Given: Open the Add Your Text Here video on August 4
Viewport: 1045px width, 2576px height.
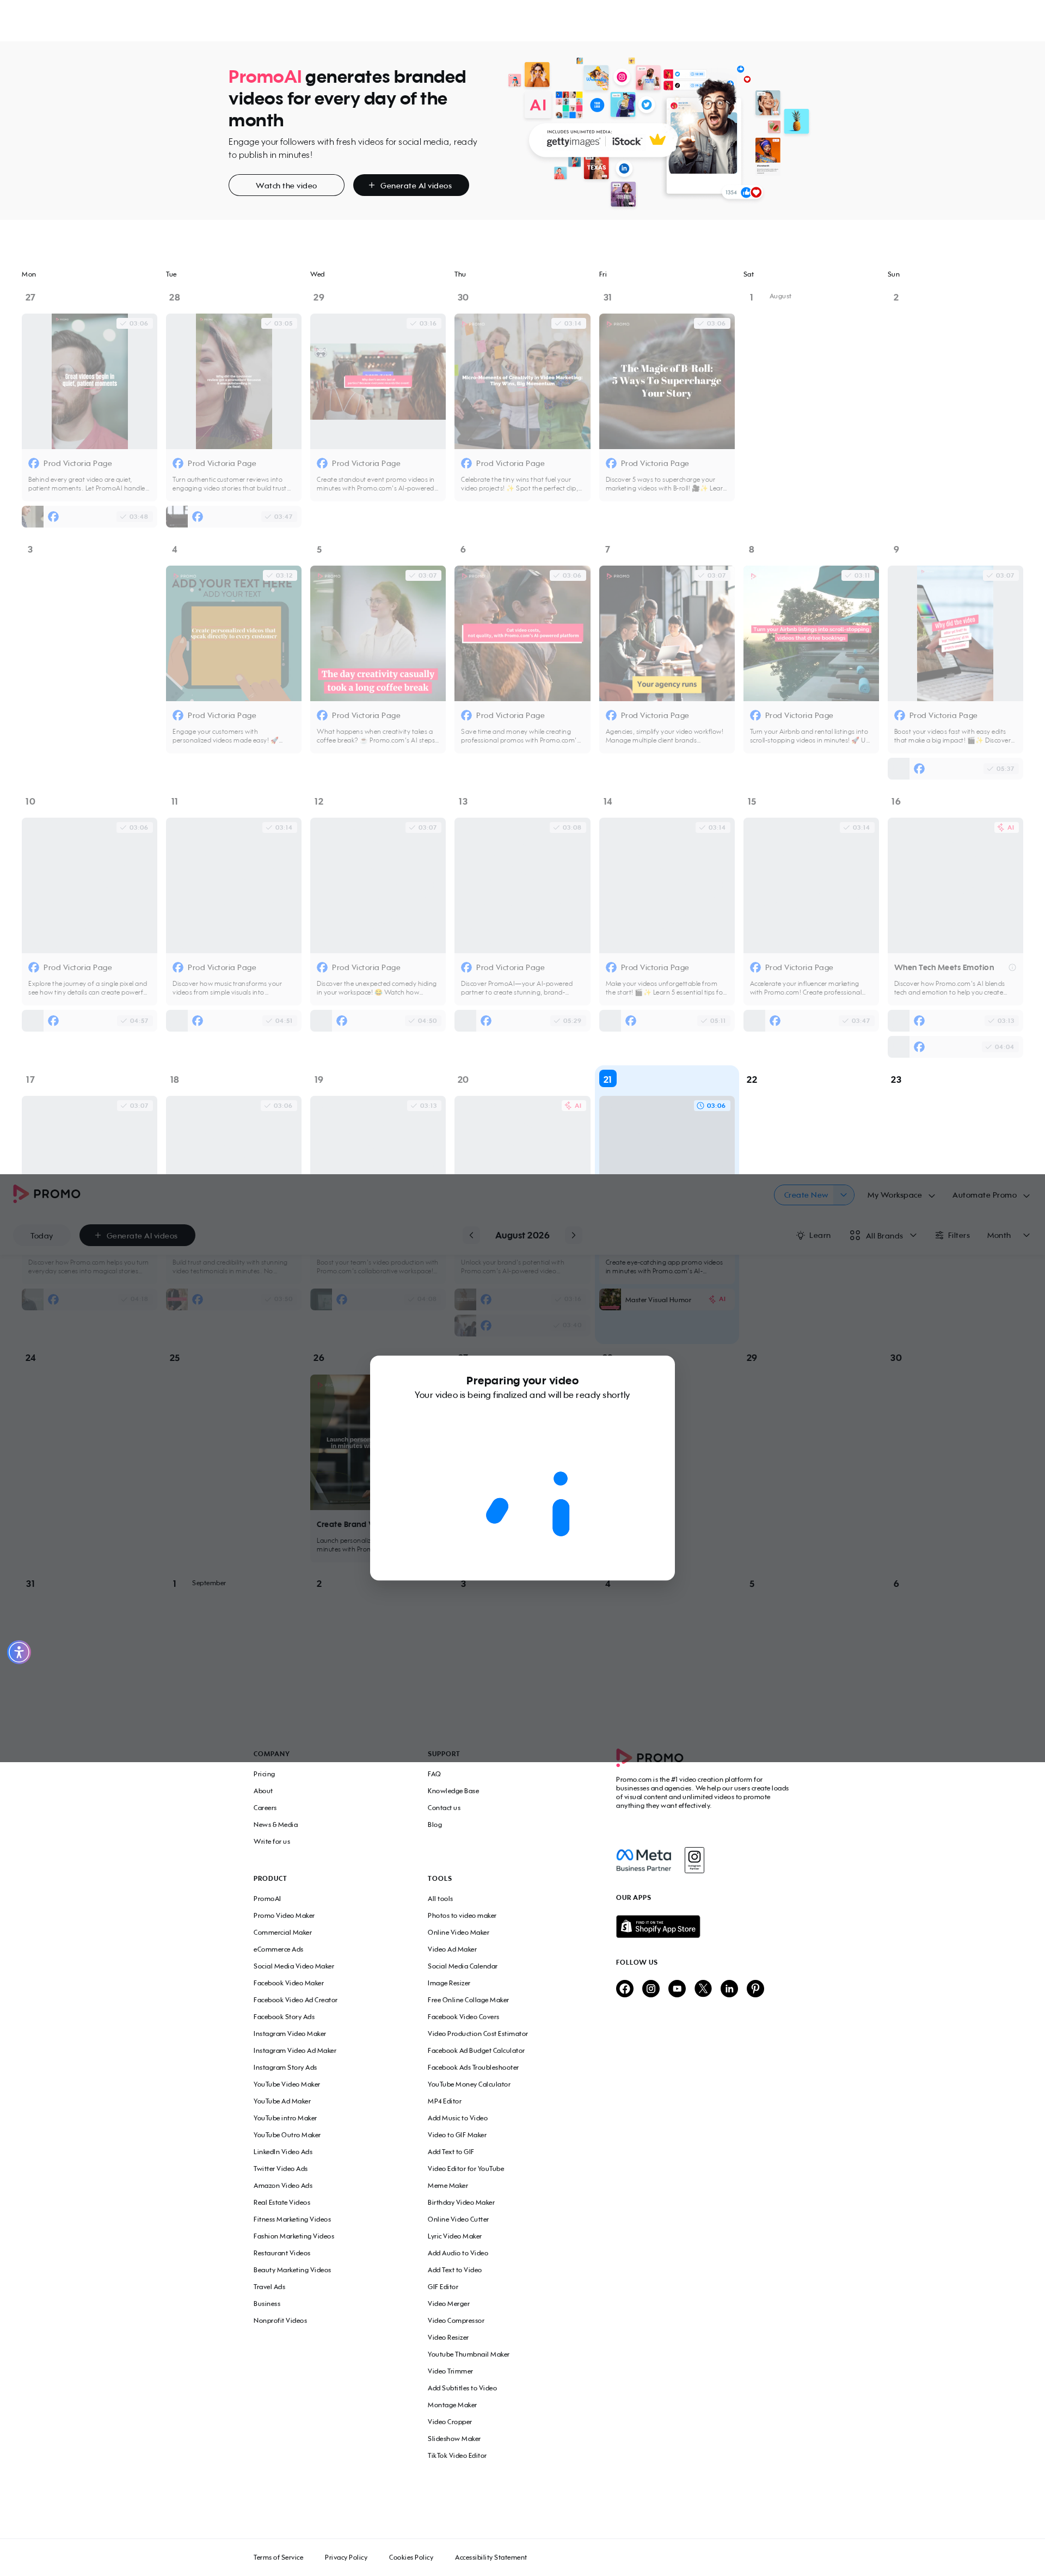Looking at the screenshot, I should [x=233, y=633].
